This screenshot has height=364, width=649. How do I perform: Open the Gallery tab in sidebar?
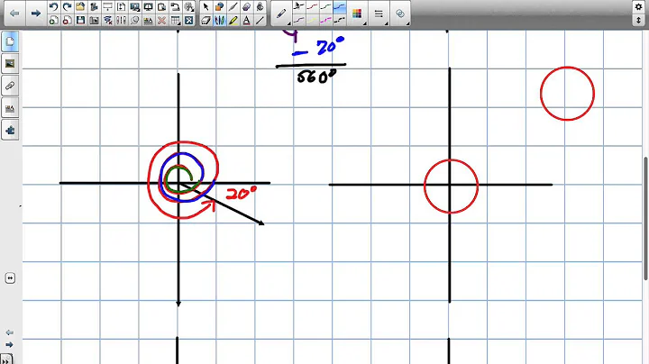point(10,63)
